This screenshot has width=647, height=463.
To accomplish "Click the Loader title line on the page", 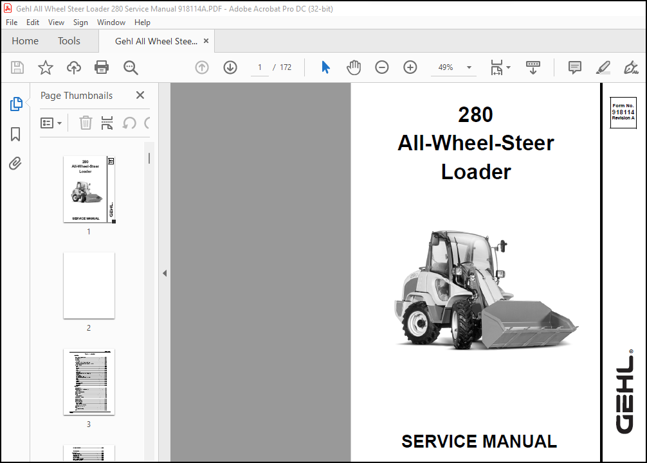I will (x=476, y=171).
